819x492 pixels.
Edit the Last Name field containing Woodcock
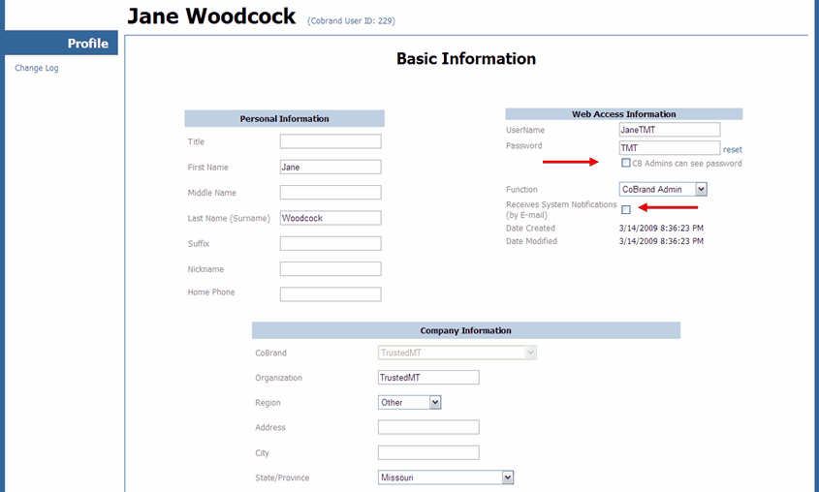click(331, 218)
